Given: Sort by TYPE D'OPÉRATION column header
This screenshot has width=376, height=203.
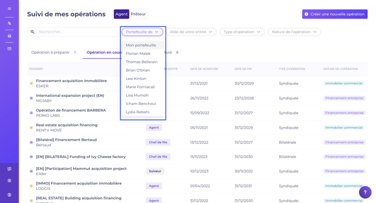Looking at the screenshot, I should [x=292, y=69].
